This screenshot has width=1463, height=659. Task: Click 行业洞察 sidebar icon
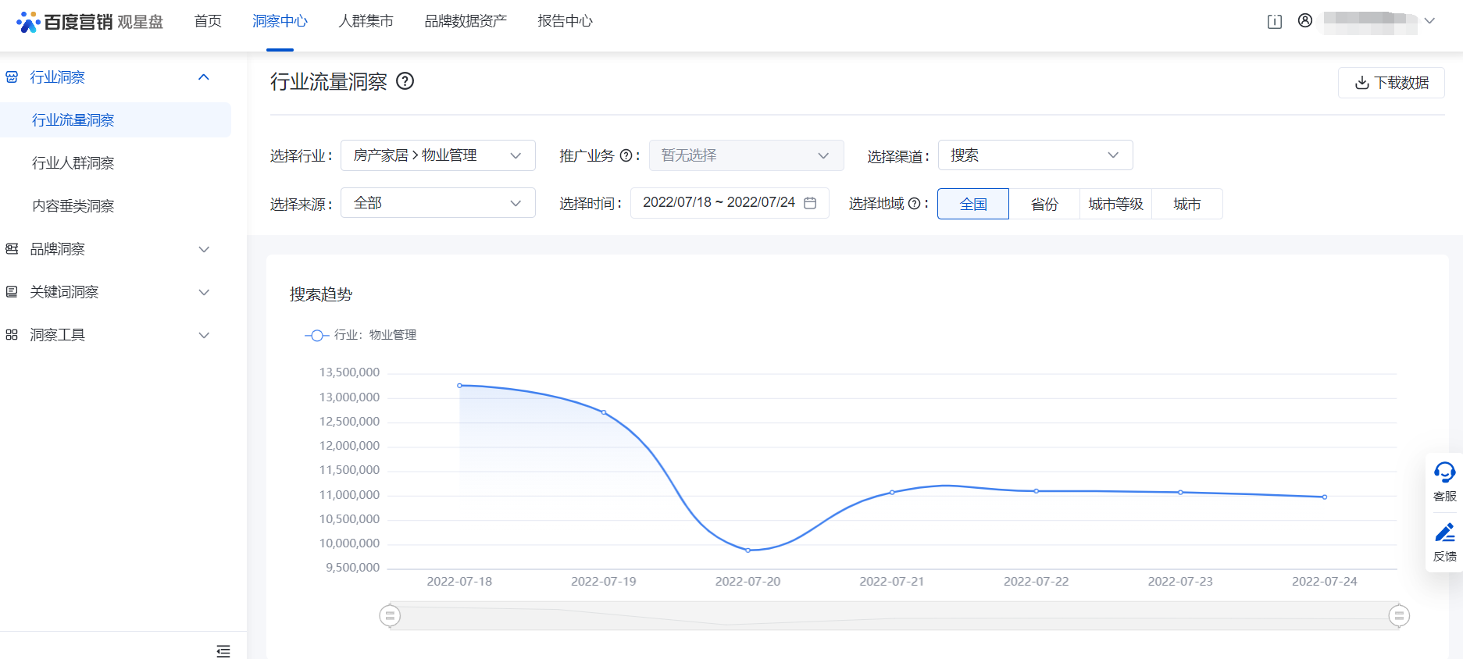(x=12, y=77)
